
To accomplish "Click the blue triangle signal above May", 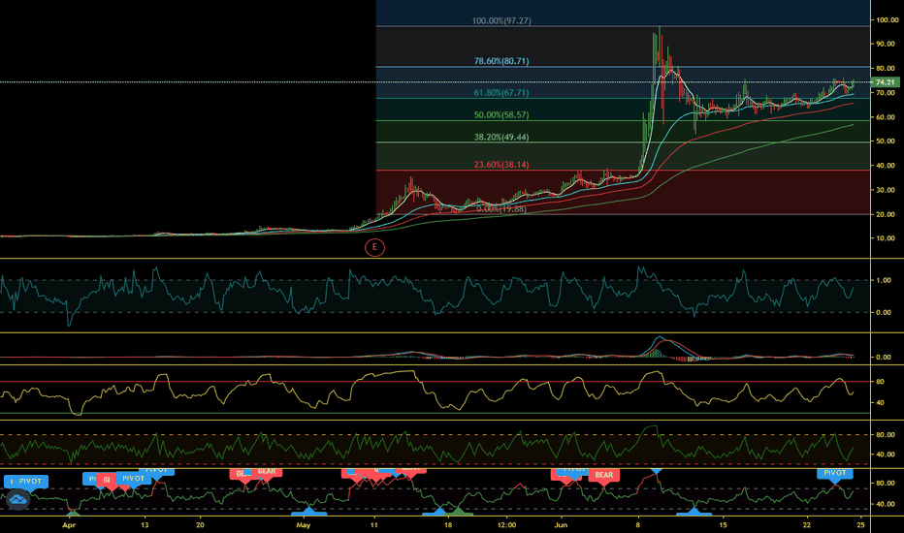I will coord(309,511).
